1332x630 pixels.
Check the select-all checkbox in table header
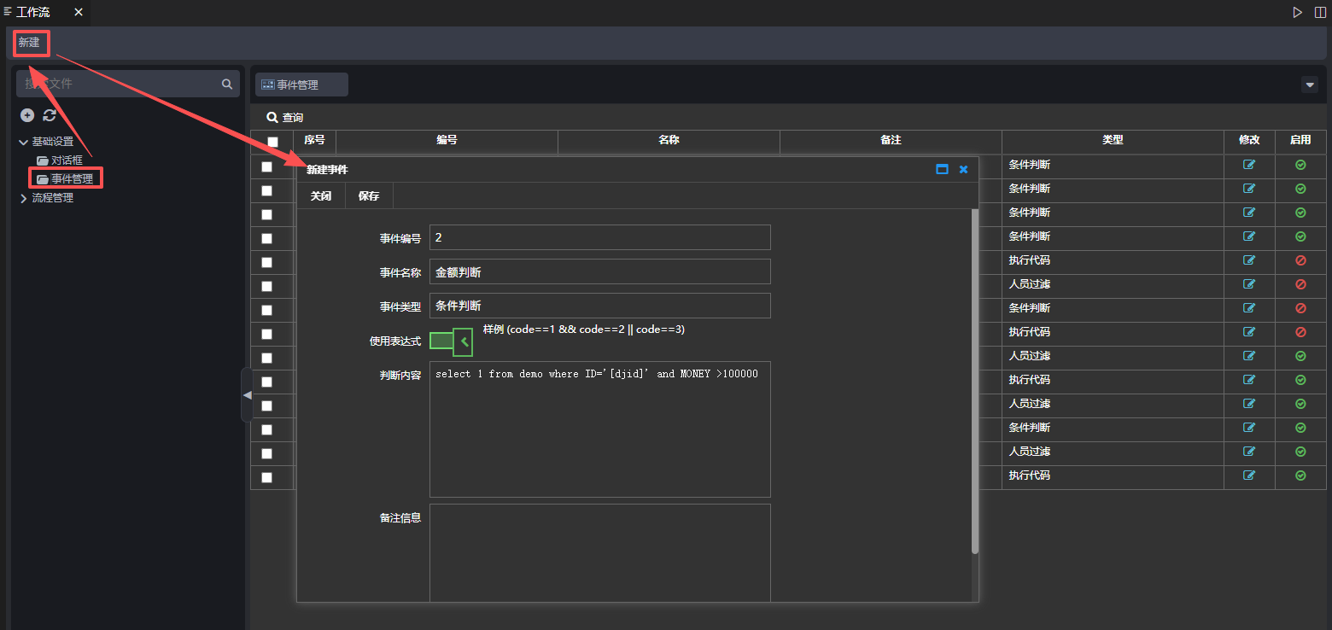[x=272, y=142]
